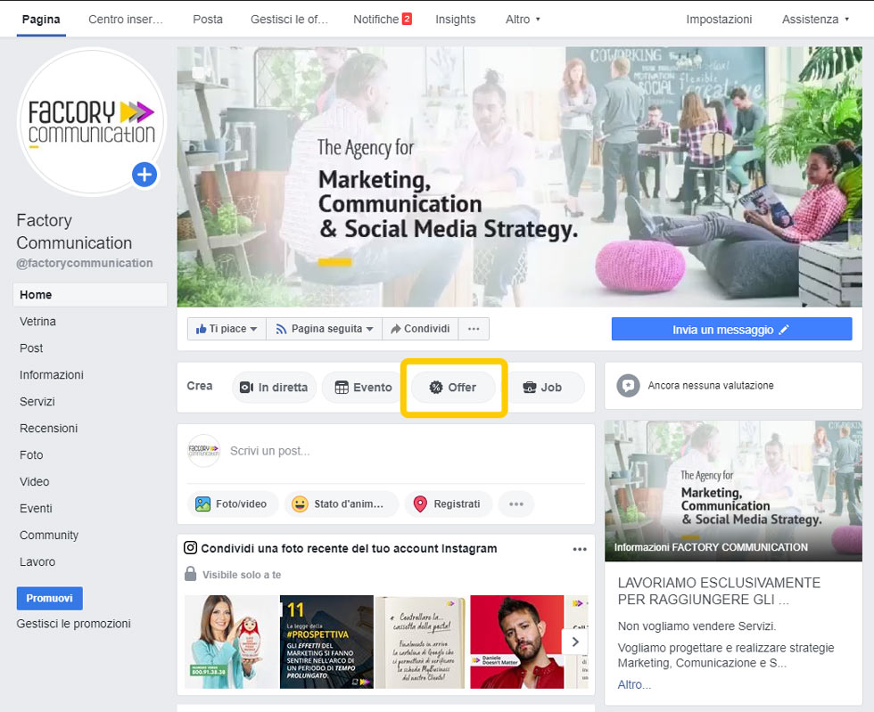Open Foto in the sidebar
Image resolution: width=874 pixels, height=712 pixels.
(31, 455)
